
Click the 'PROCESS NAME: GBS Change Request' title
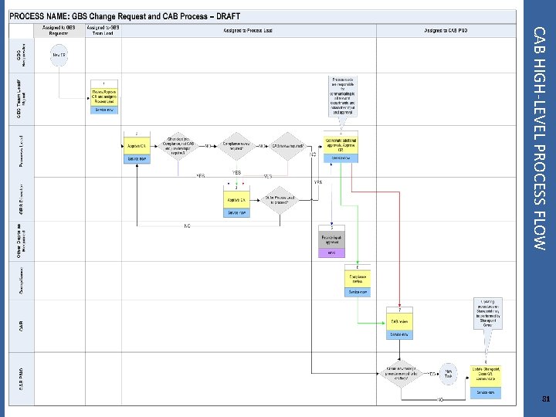click(x=125, y=16)
